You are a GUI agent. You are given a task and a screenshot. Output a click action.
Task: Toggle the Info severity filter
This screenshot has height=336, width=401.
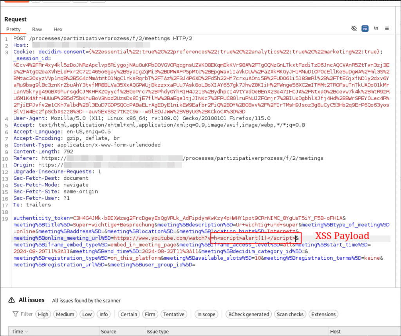(x=103, y=314)
